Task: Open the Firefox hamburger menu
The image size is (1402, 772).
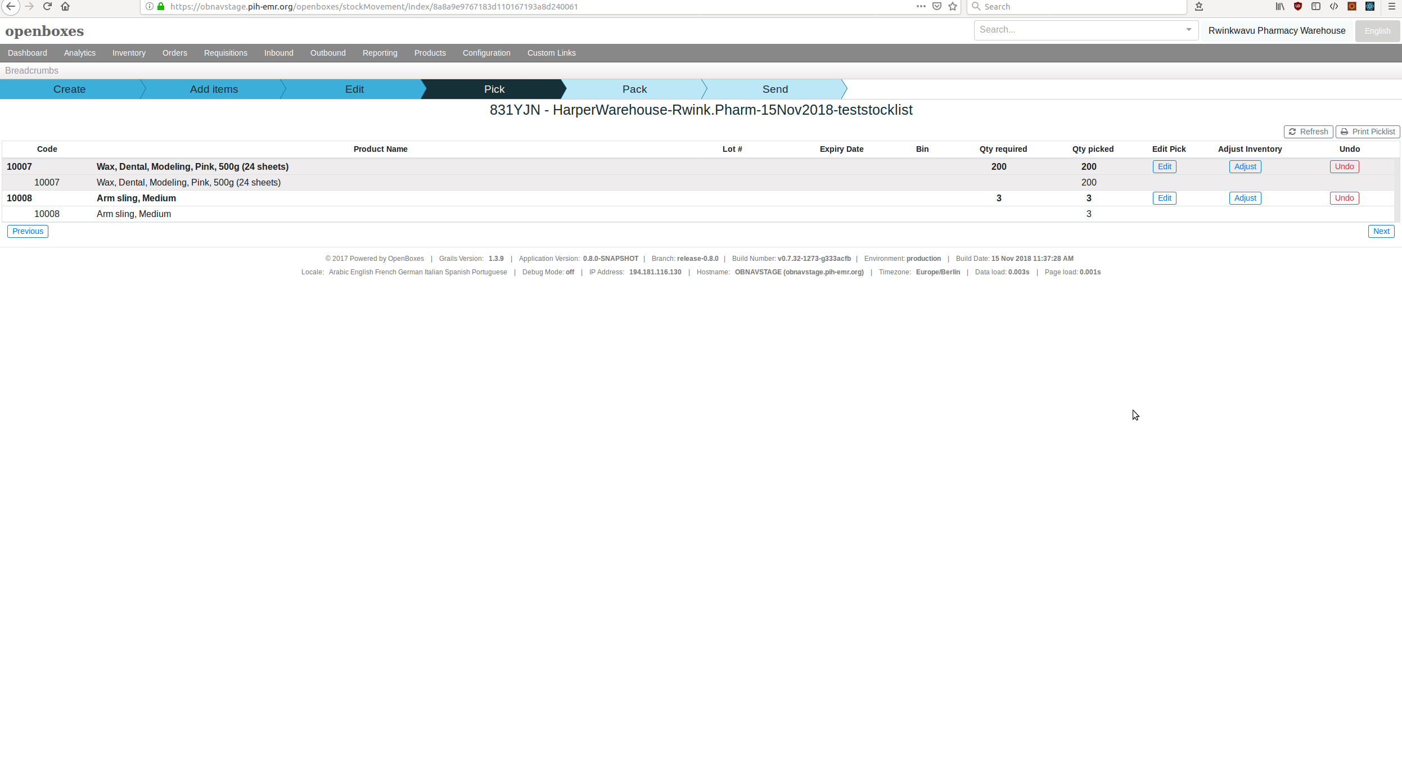Action: tap(1392, 6)
